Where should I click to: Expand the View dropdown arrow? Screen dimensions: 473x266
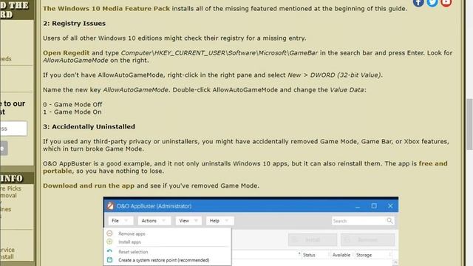coord(196,221)
